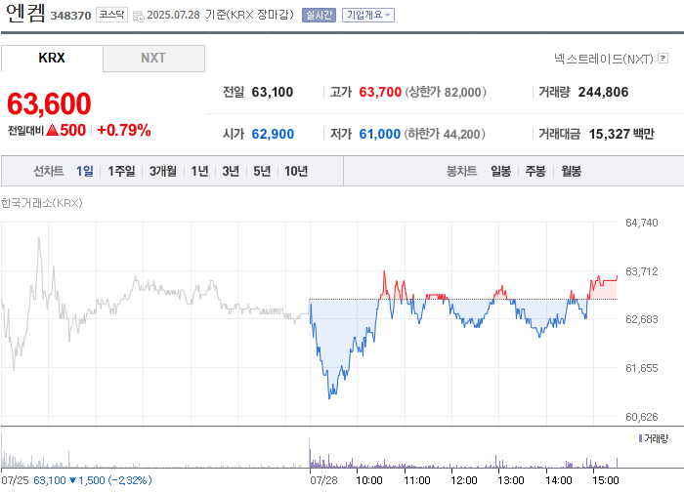Click the 64,740 y-axis label
The image size is (684, 493).
[x=641, y=223]
